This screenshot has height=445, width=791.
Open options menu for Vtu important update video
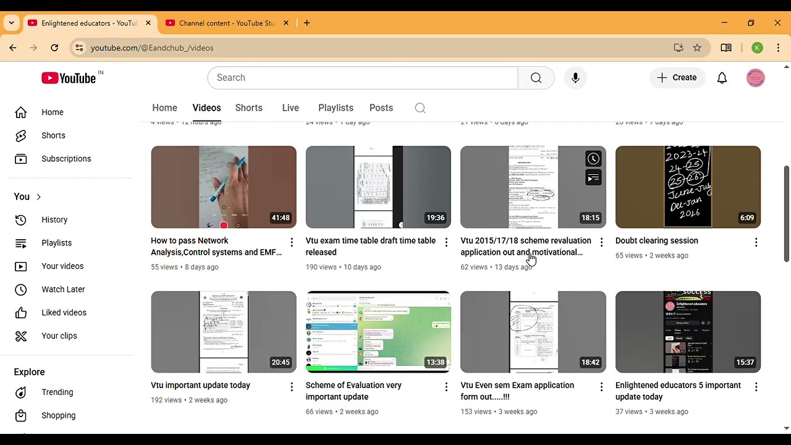[292, 387]
